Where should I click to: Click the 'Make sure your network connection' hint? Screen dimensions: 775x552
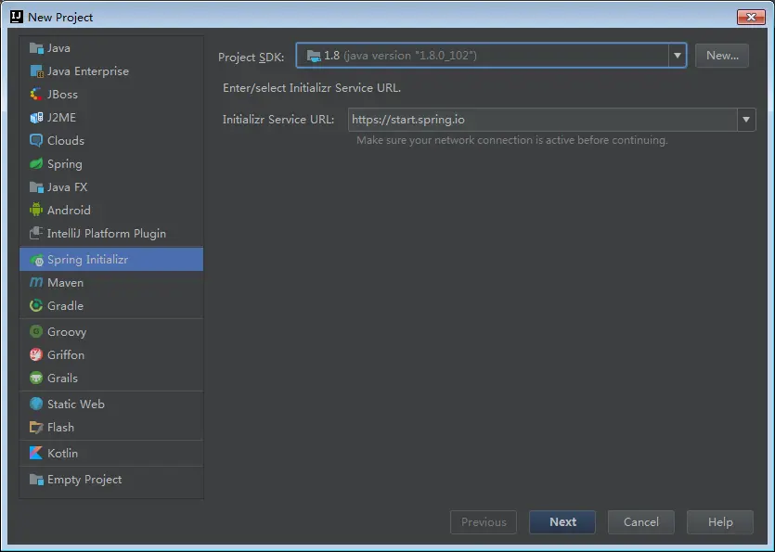tap(512, 140)
